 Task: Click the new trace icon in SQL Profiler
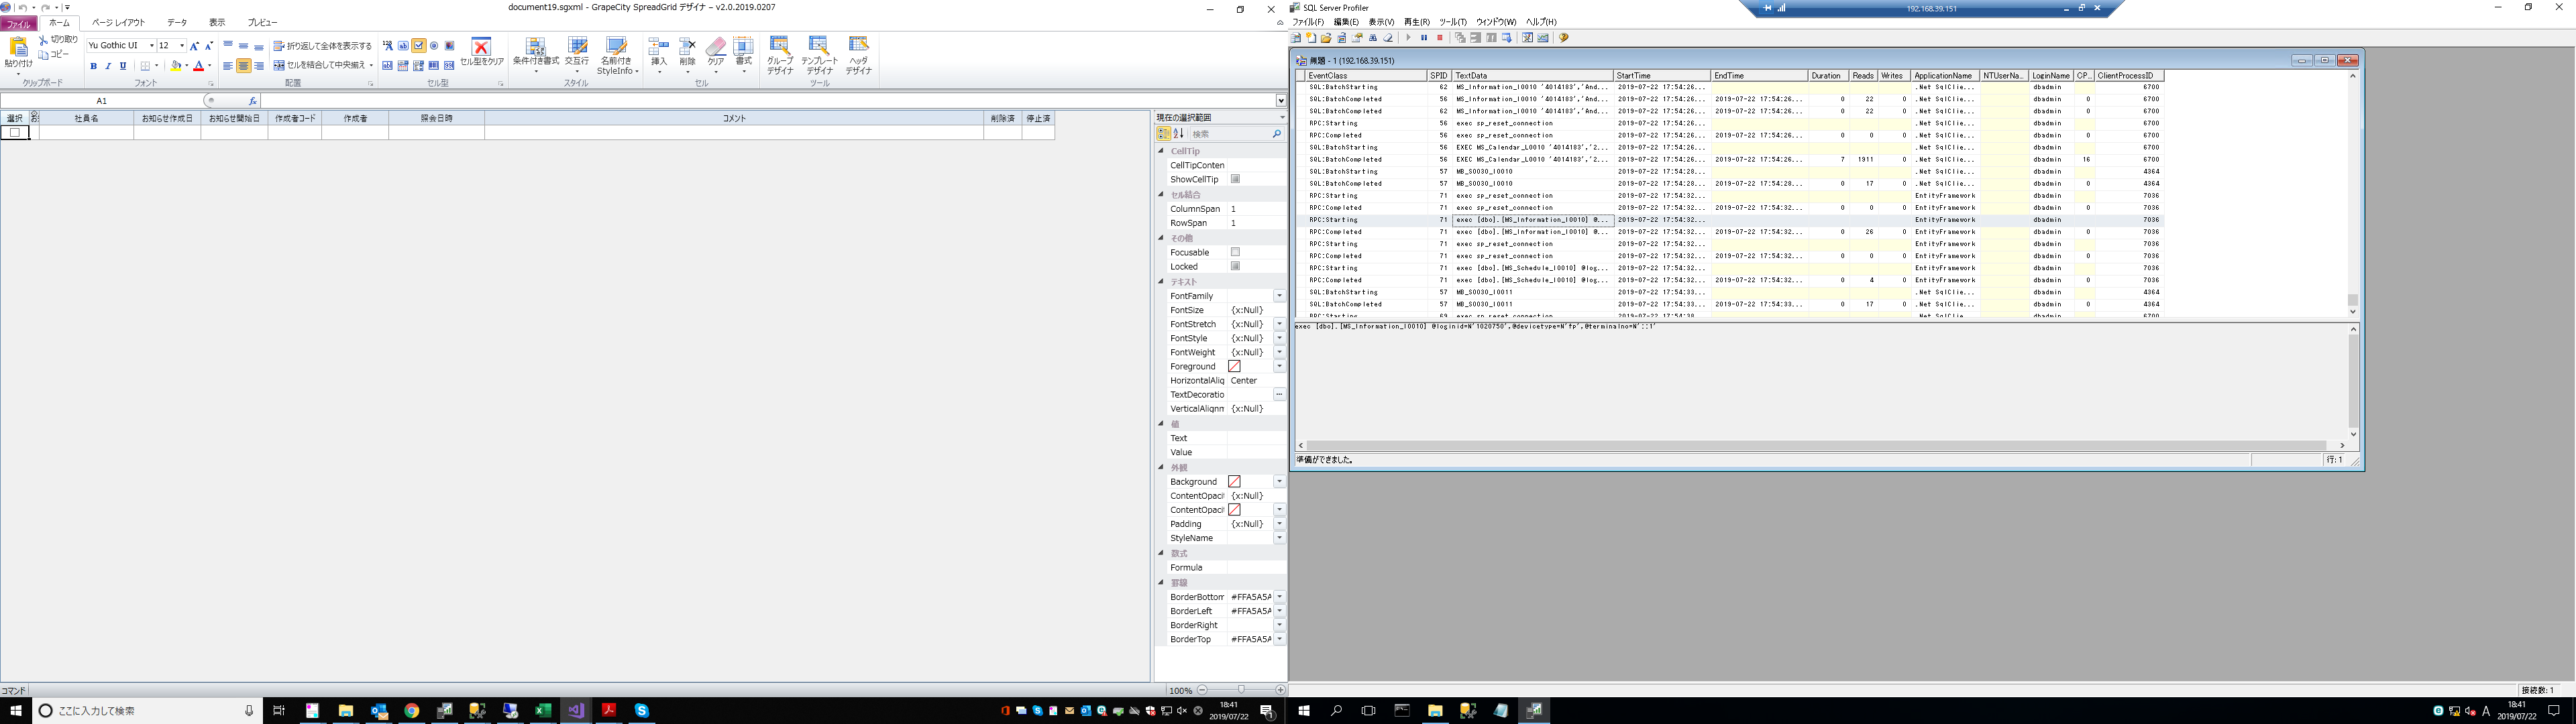click(1296, 38)
